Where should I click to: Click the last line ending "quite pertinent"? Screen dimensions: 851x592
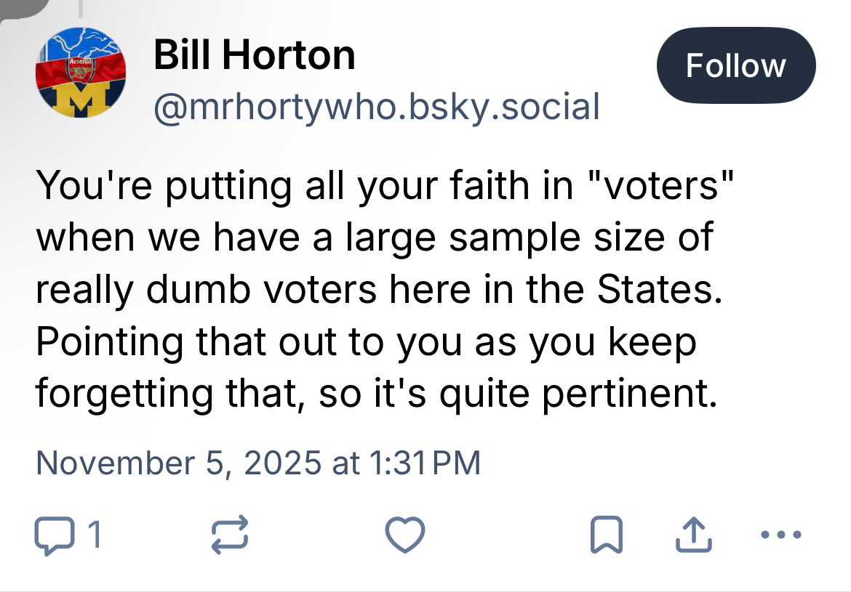tap(376, 394)
